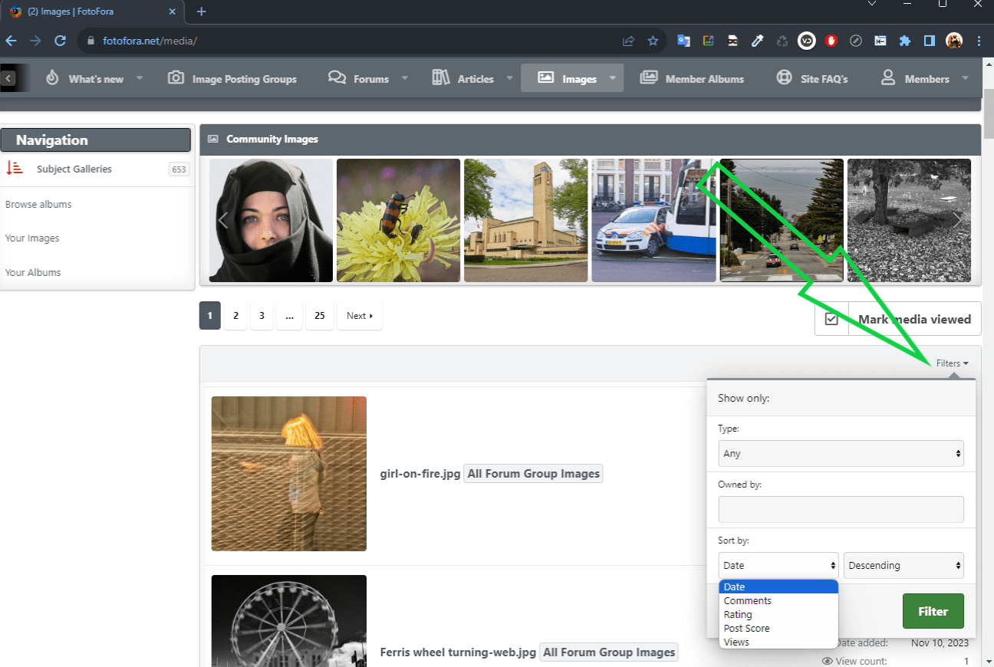Open Browse albums in Navigation
The image size is (994, 667).
[38, 204]
